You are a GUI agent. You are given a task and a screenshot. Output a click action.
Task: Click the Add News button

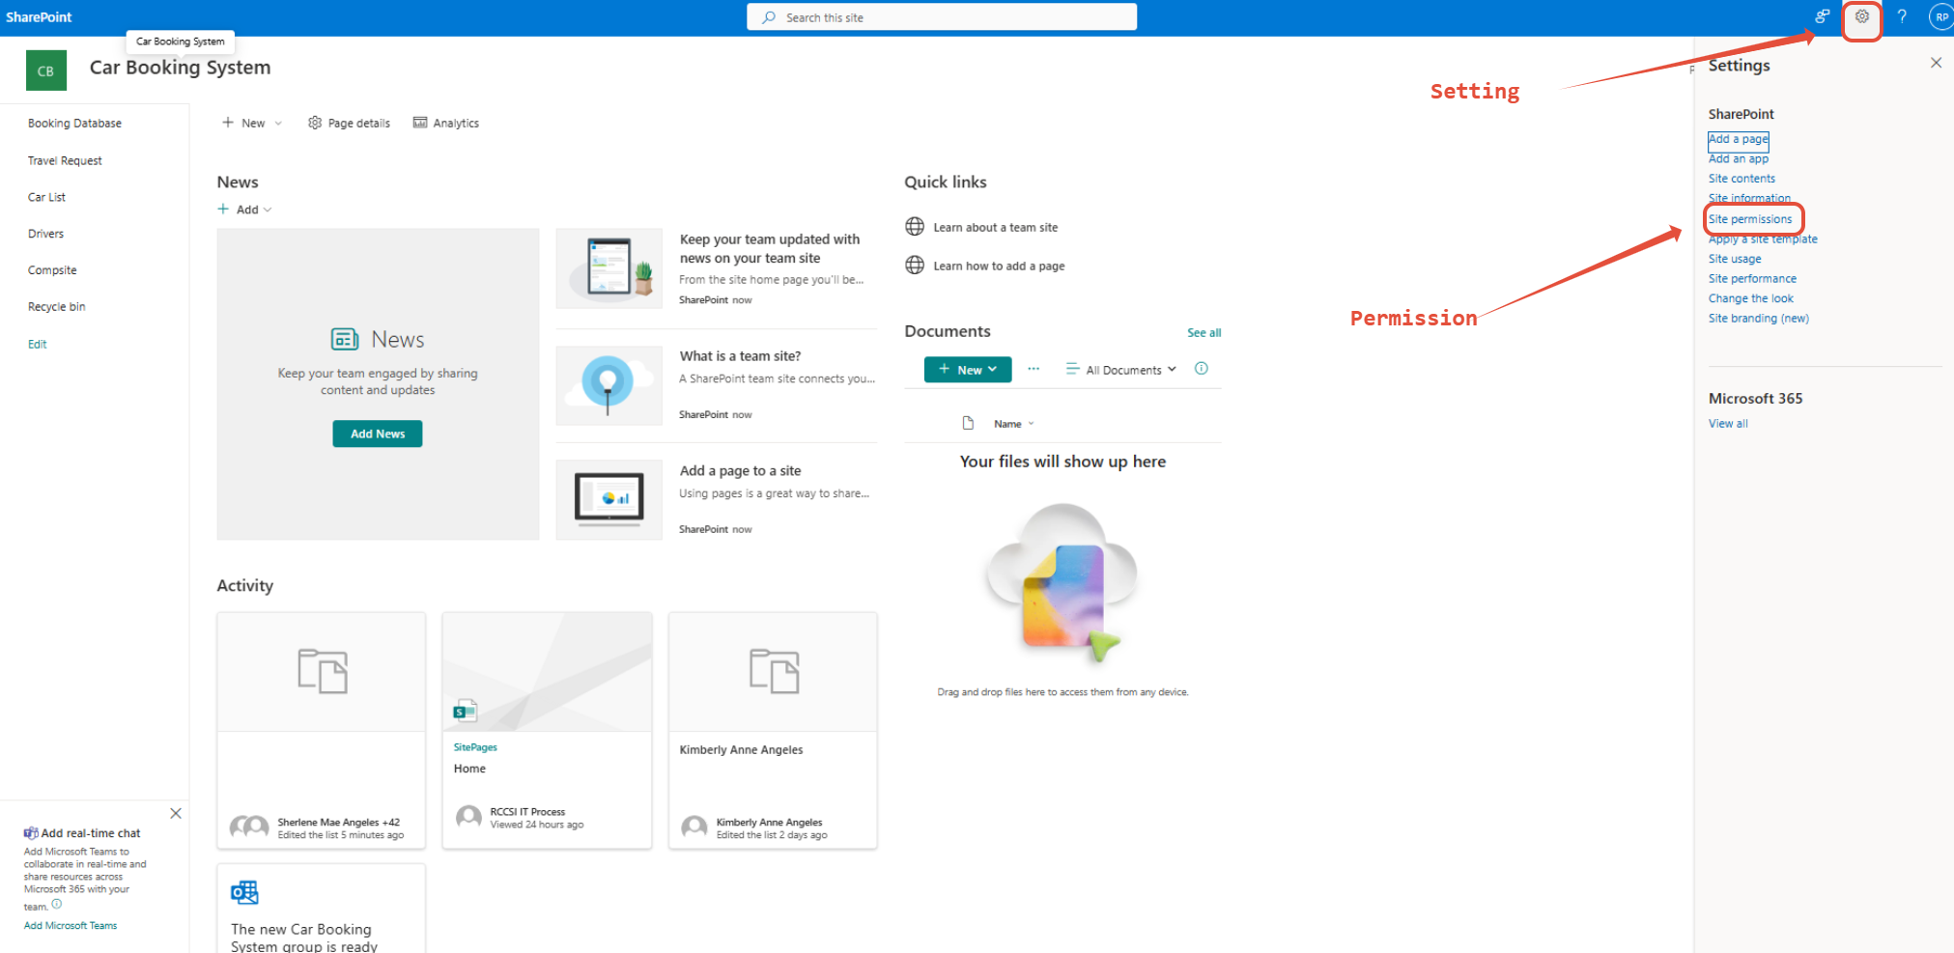tap(378, 434)
